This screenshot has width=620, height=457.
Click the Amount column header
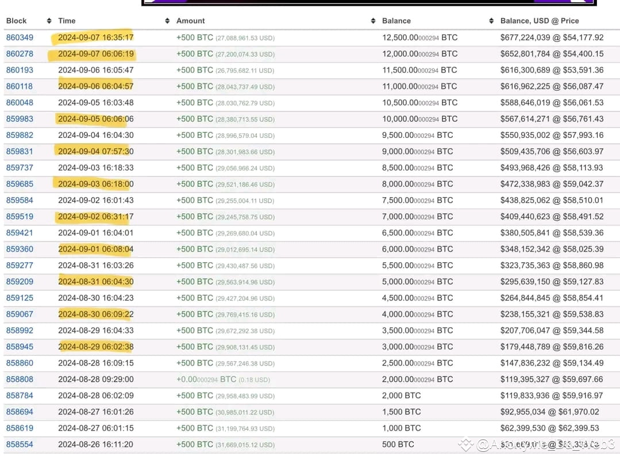tap(191, 21)
